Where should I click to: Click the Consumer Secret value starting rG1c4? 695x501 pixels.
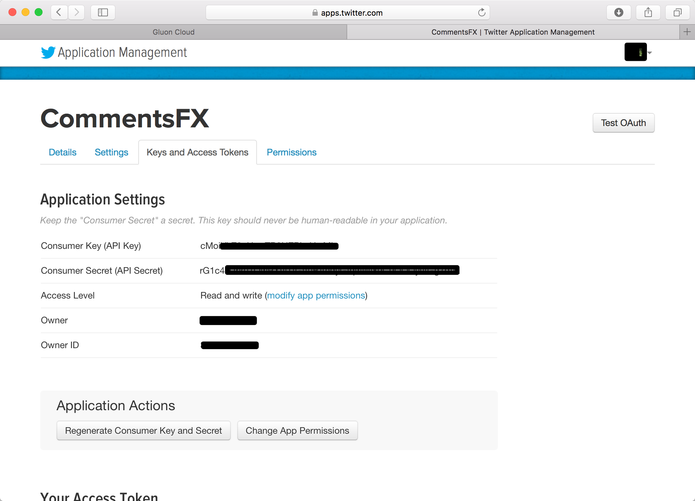pos(330,270)
